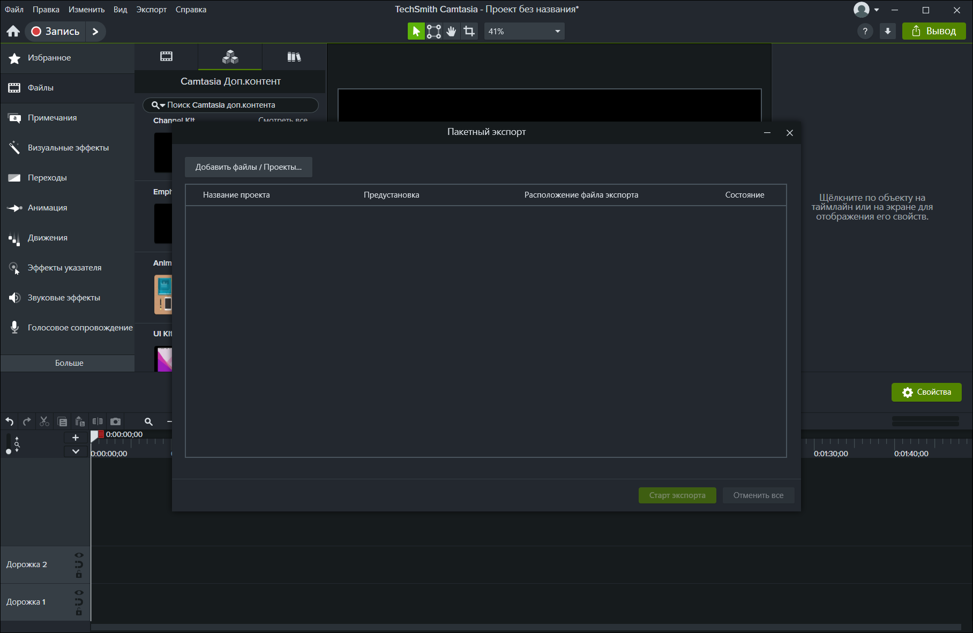Lock Дорожка 2 with the padlock
Screen dimensions: 973x633
pyautogui.click(x=79, y=575)
